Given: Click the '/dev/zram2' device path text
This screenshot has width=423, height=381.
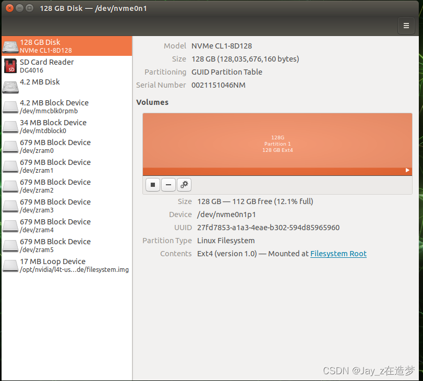Looking at the screenshot, I should click(x=37, y=190).
